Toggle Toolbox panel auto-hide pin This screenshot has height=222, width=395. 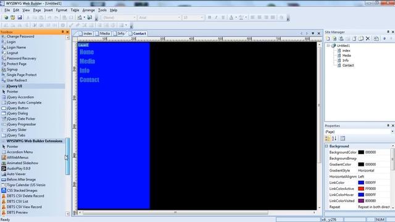click(62, 32)
